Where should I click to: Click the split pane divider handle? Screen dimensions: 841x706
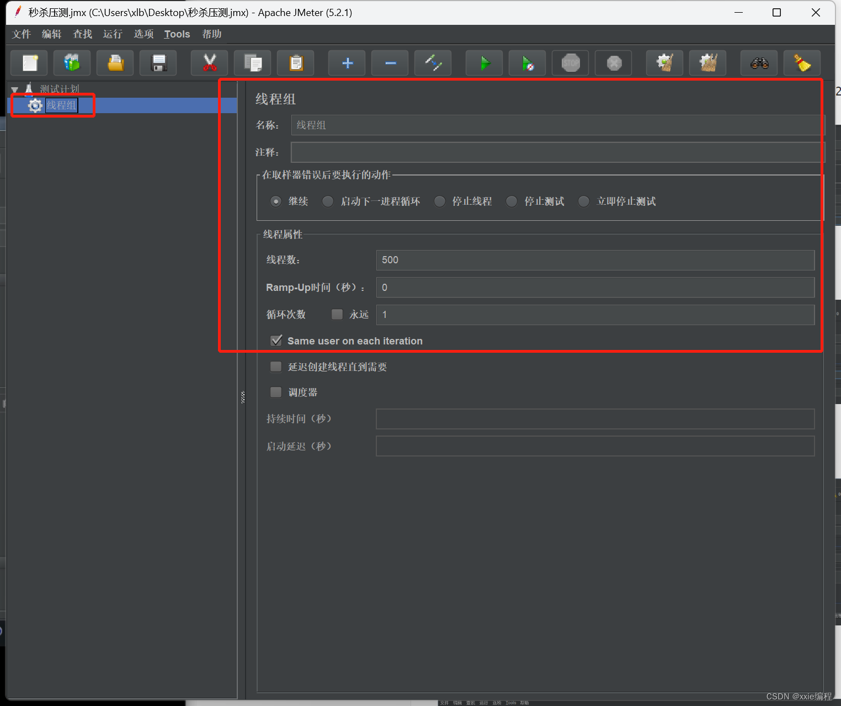(x=243, y=397)
